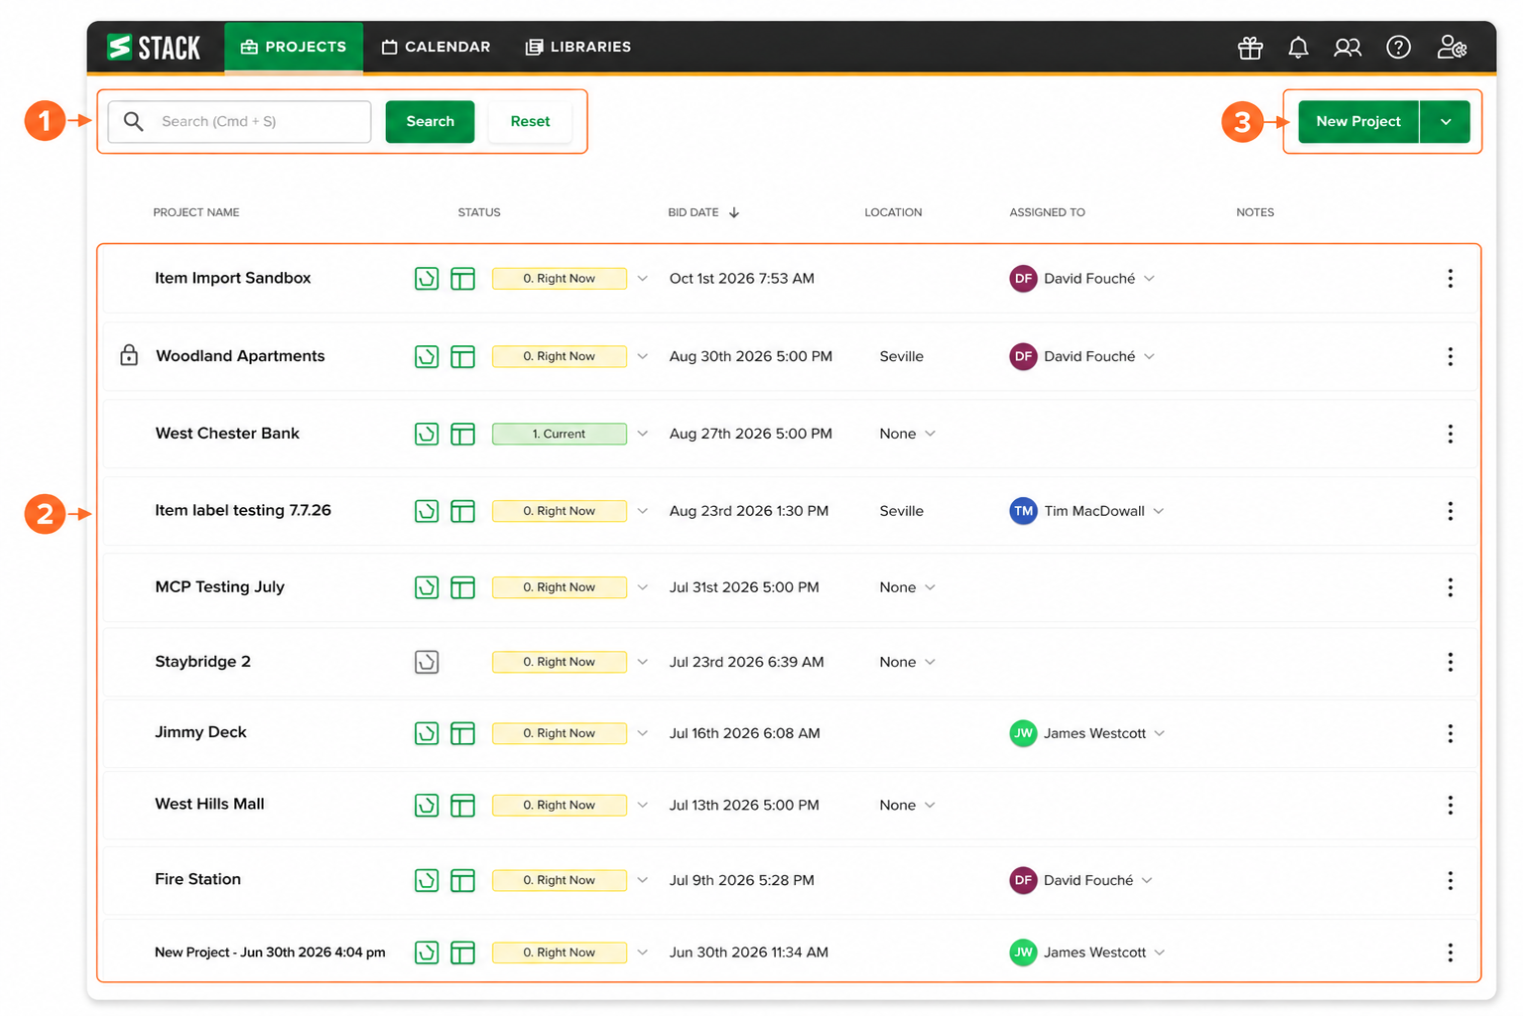
Task: Open more options menu for West Chester Bank
Action: point(1450,434)
